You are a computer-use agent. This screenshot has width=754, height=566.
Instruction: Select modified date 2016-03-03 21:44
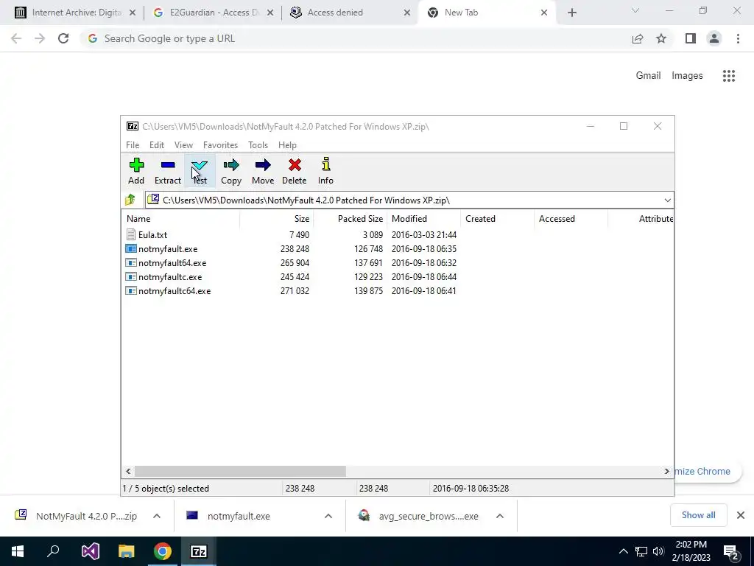tap(423, 235)
